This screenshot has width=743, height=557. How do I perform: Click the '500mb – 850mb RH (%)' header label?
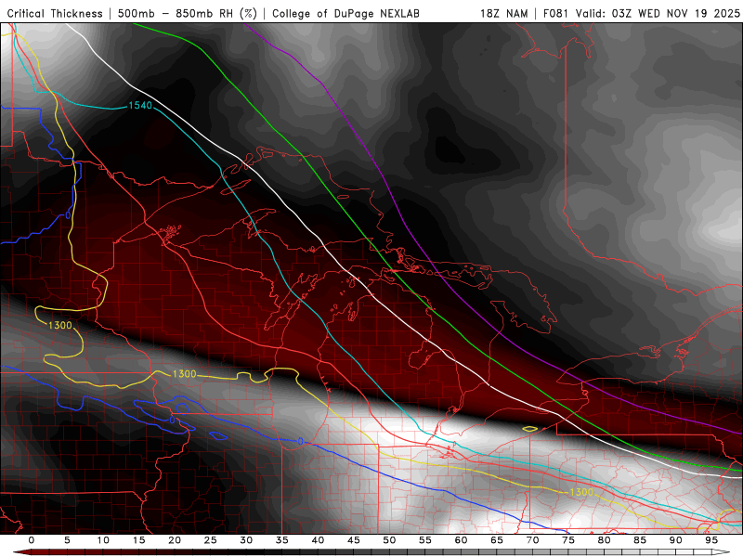tap(188, 13)
